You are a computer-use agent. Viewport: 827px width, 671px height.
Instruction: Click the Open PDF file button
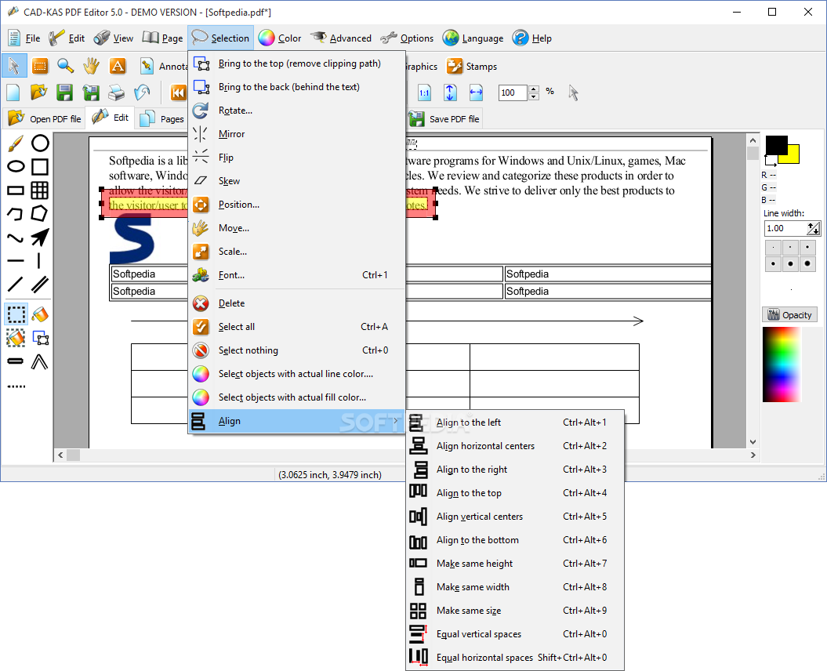point(45,118)
